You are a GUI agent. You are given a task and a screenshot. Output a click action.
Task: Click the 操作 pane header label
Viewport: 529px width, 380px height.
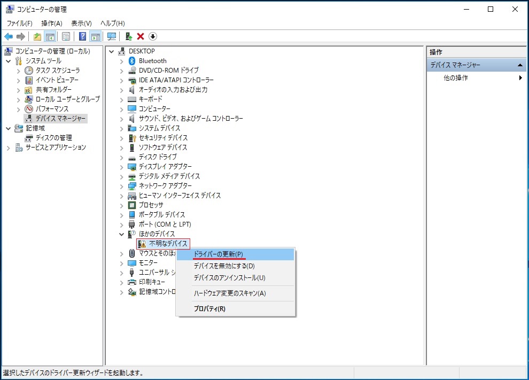[435, 52]
